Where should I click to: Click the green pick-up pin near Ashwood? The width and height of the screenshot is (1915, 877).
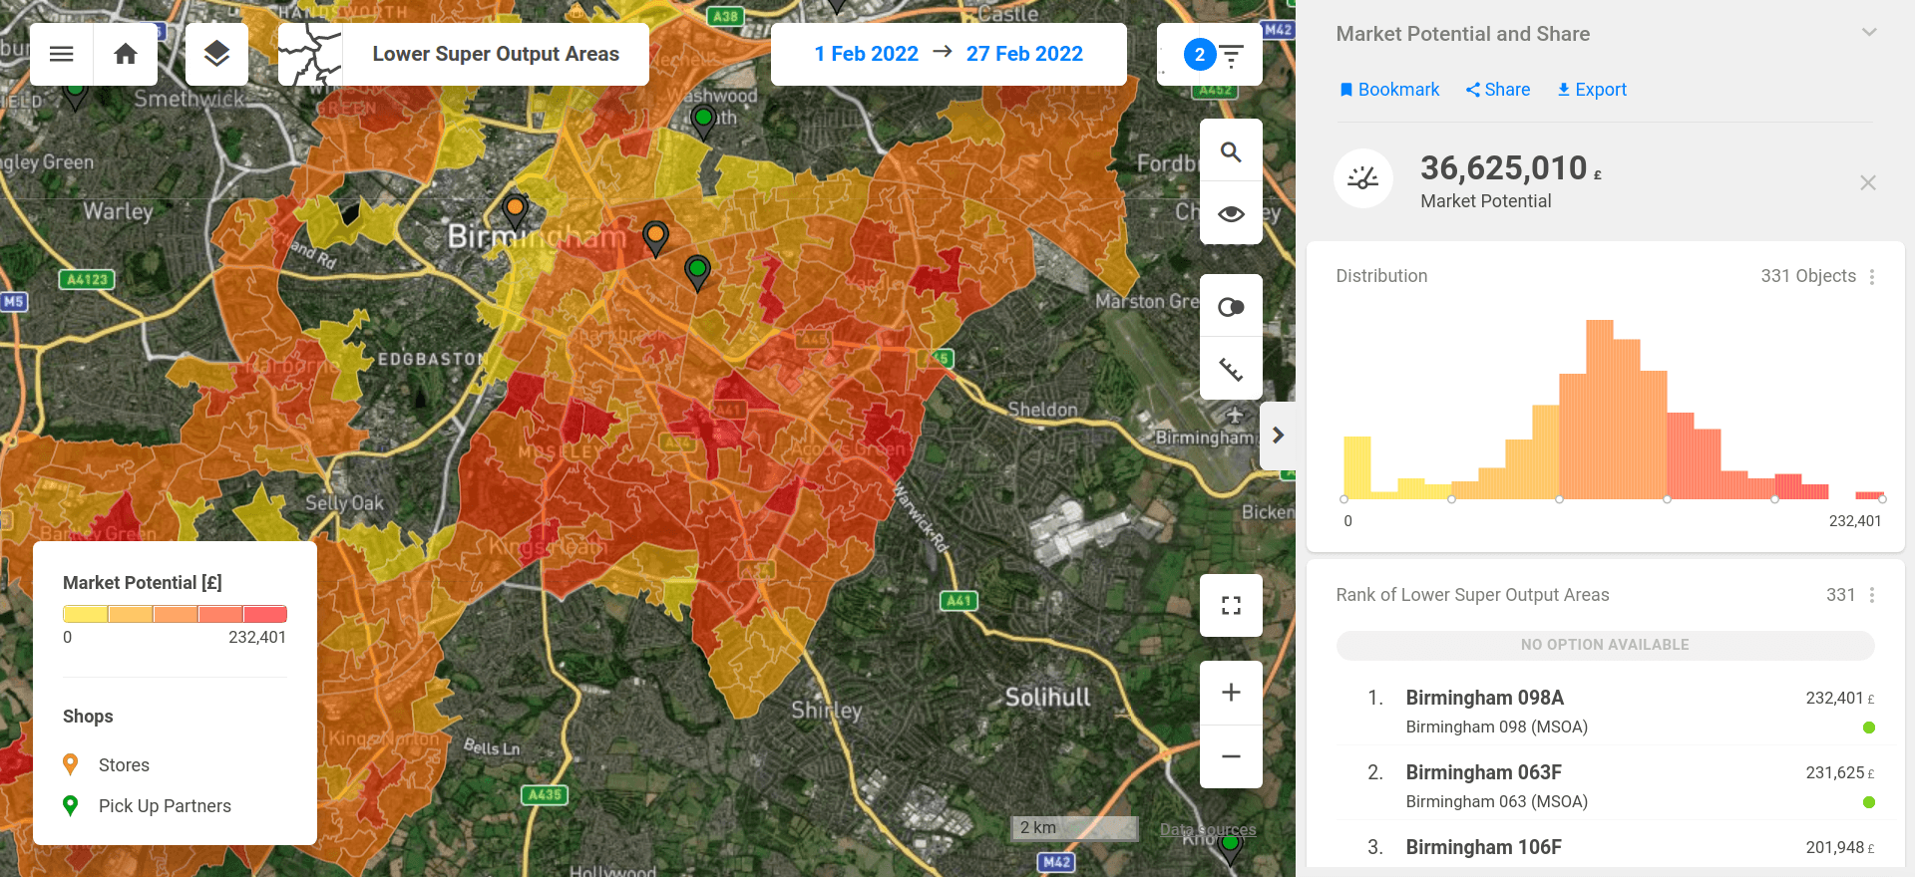tap(703, 122)
